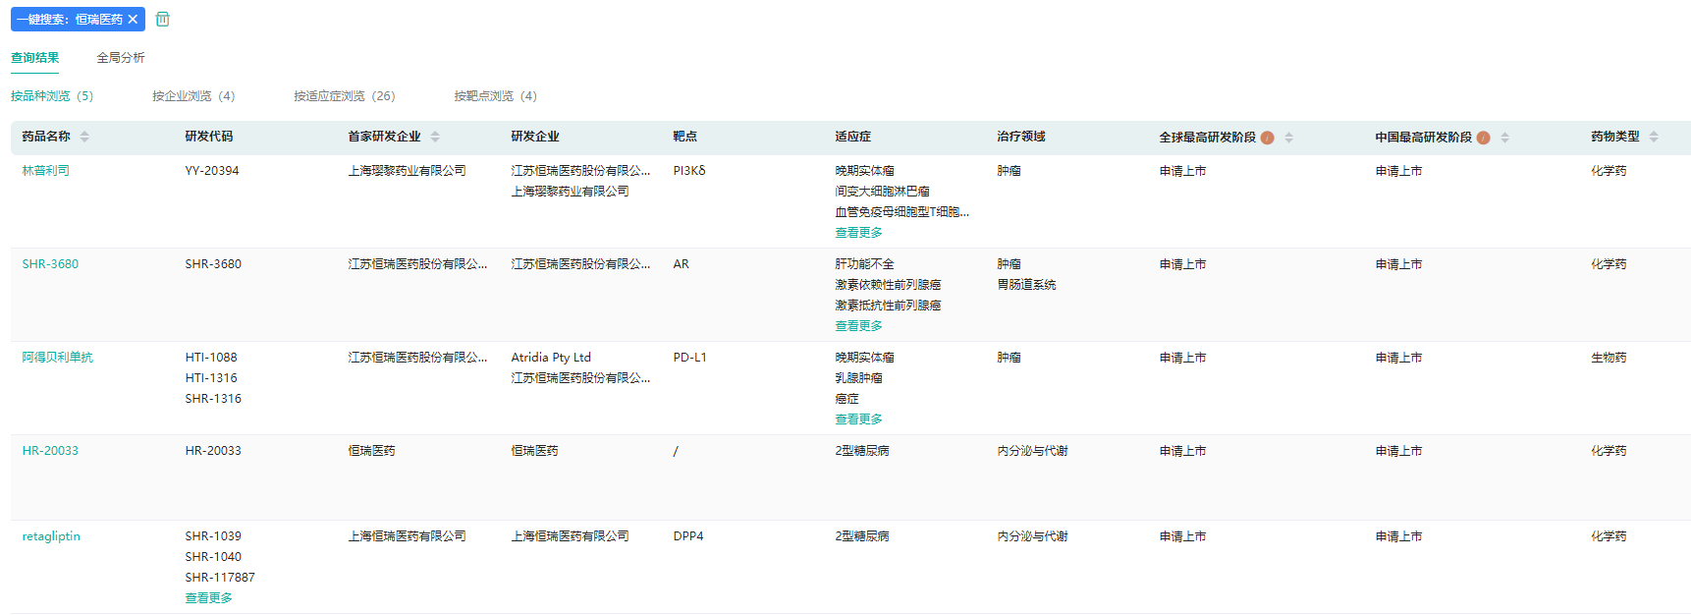This screenshot has height=615, width=1691.
Task: Switch to the 全局分析 tab
Action: click(x=121, y=58)
